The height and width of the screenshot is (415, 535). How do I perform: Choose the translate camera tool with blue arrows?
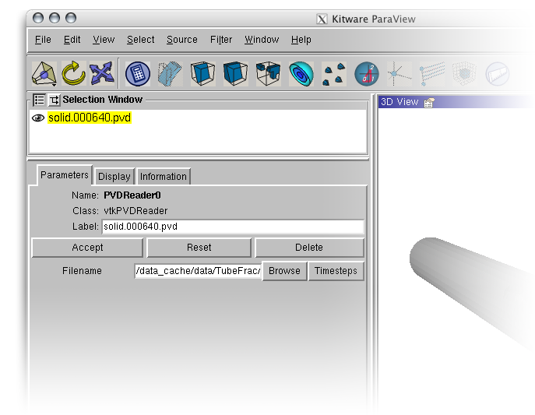tap(101, 74)
